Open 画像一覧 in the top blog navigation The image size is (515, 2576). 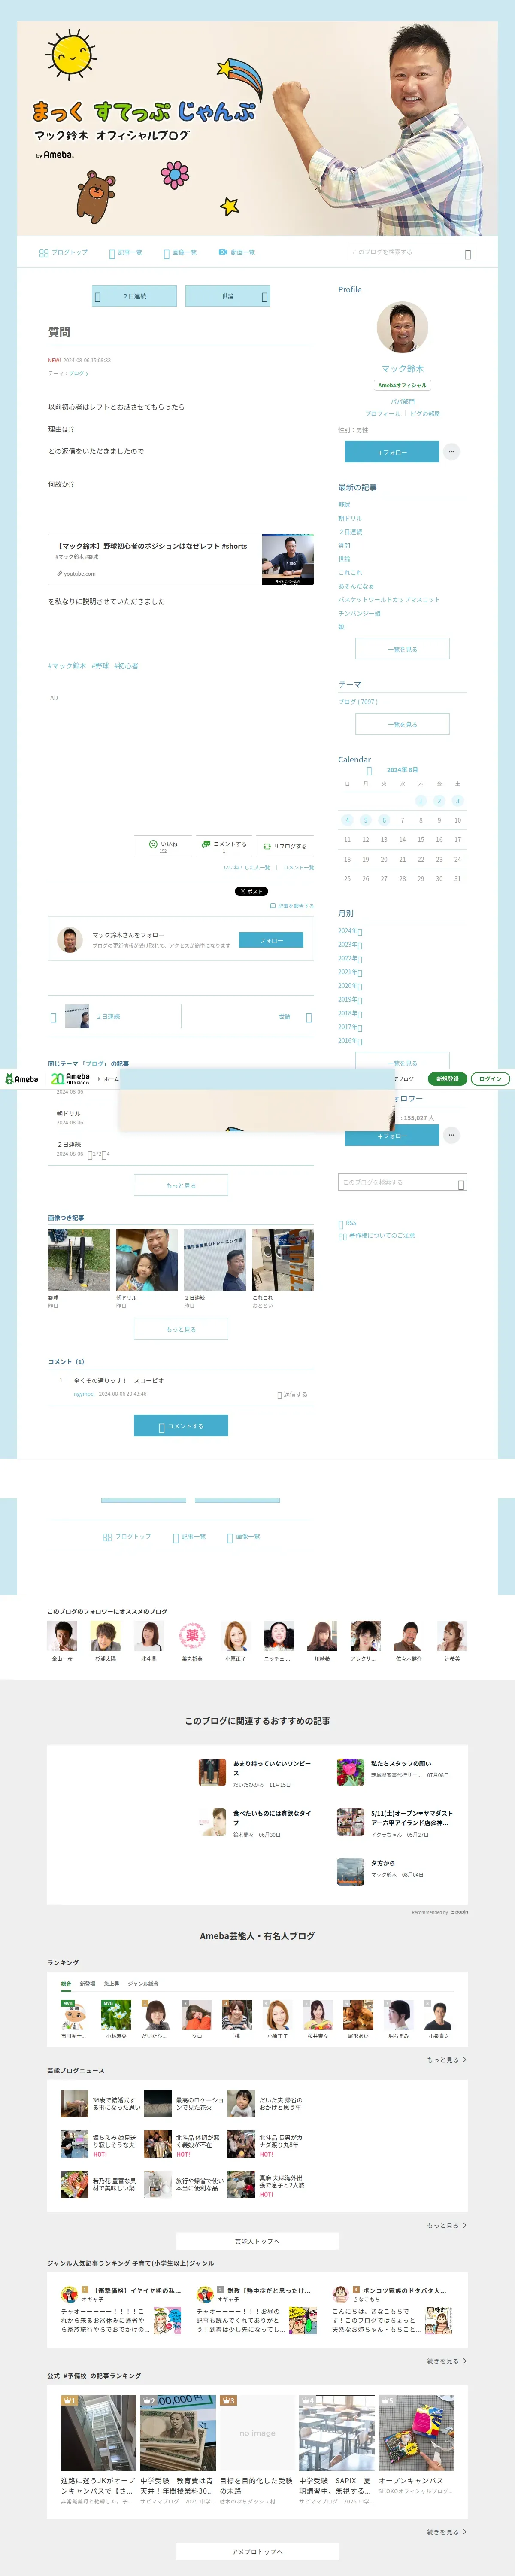click(x=180, y=252)
